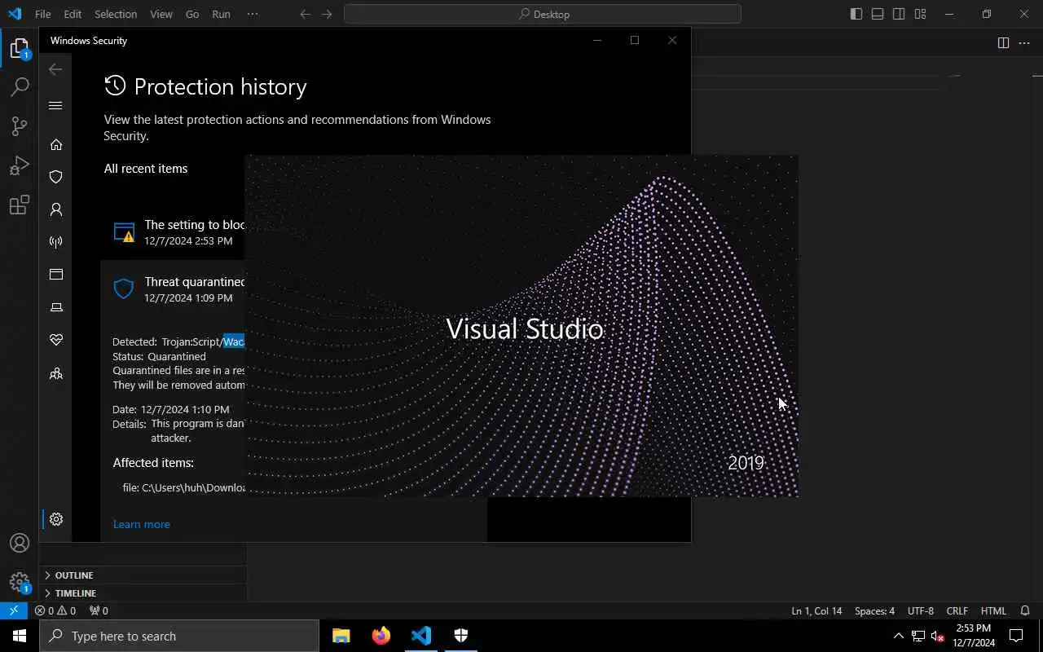
Task: Change indentation via Spaces: 4
Action: tap(874, 610)
